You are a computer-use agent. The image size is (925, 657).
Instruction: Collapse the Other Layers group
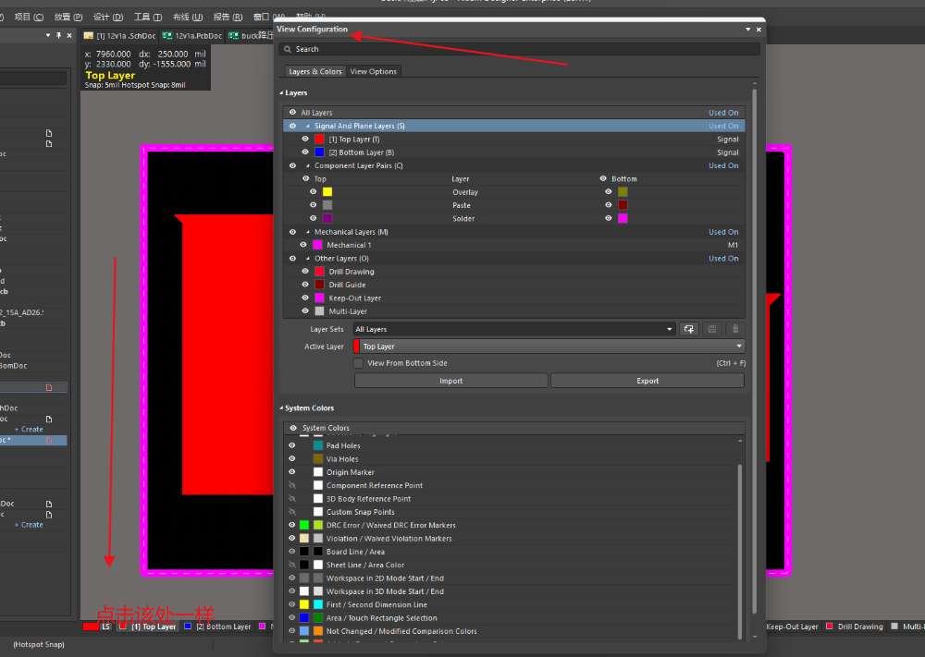click(x=308, y=258)
